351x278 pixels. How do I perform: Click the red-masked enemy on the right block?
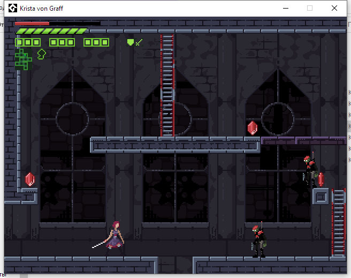pos(309,170)
